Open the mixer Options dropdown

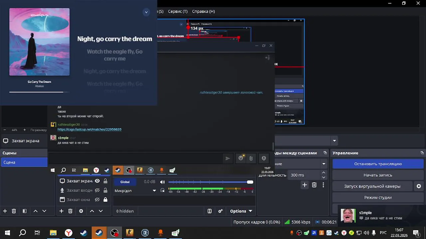point(241,211)
